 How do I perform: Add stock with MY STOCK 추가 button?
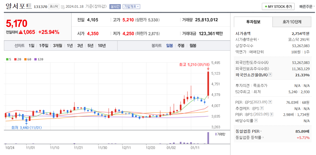point(278,6)
